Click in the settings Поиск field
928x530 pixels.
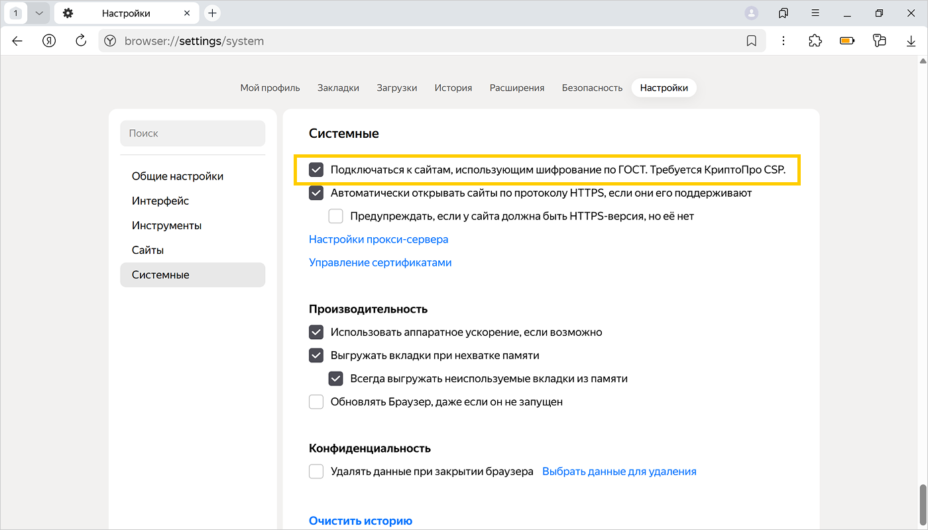(192, 133)
